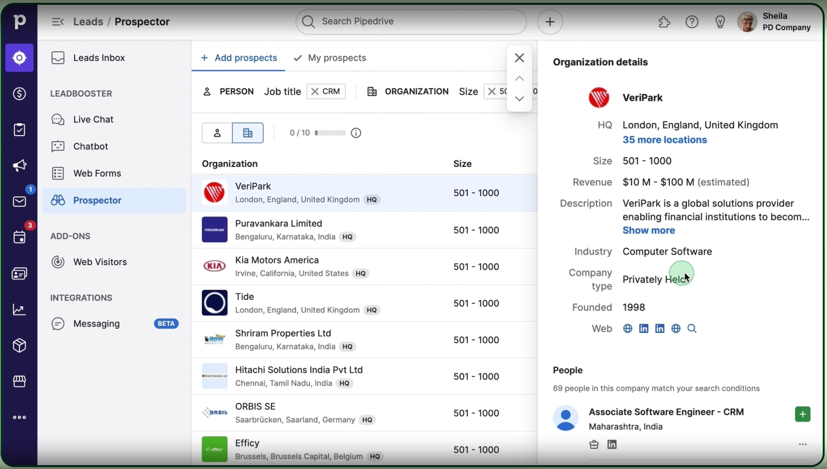Select the Efficy organization row
The width and height of the screenshot is (827, 469).
coord(364,449)
